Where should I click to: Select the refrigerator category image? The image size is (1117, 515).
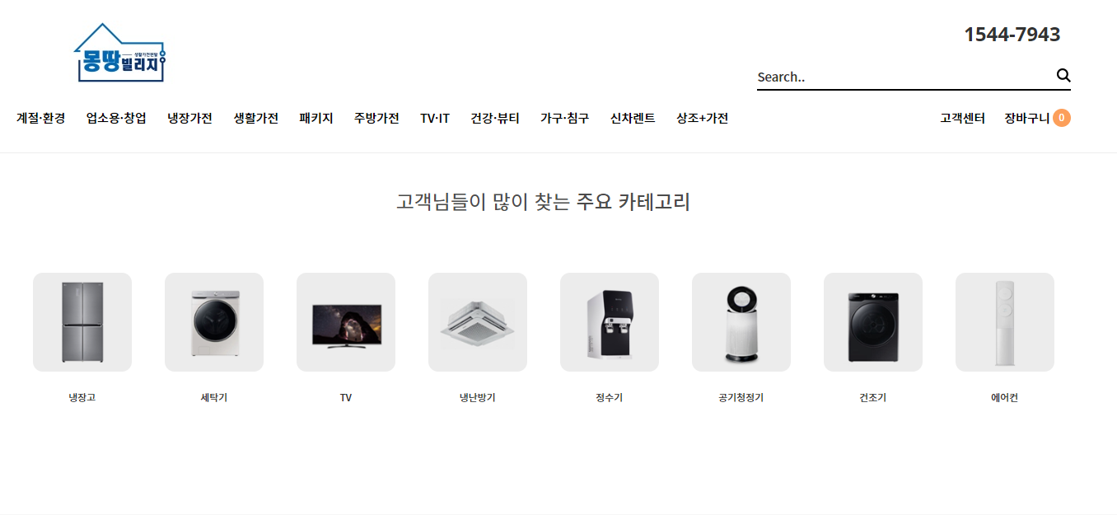click(82, 322)
